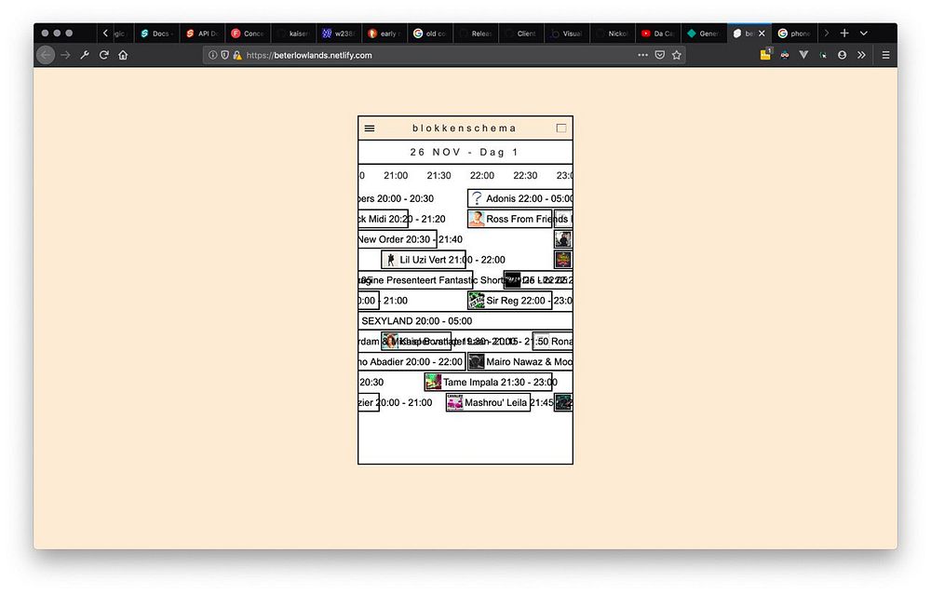
Task: Switch to the Docs tab
Action: point(156,34)
